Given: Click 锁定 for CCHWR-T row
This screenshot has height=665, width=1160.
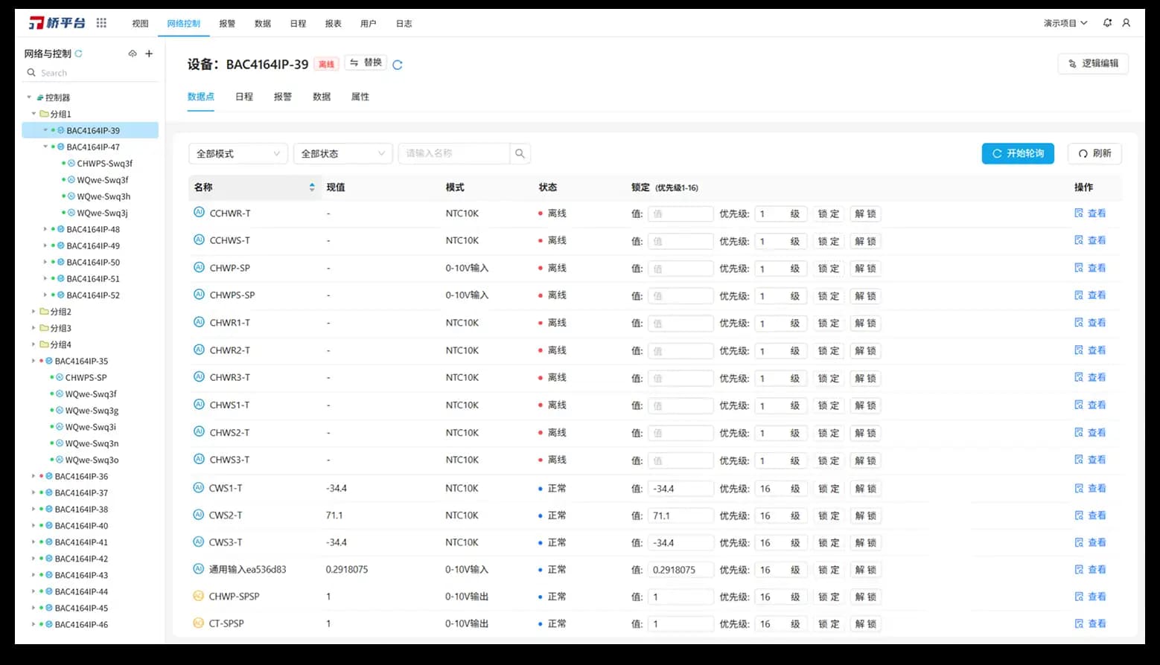Looking at the screenshot, I should coord(829,213).
